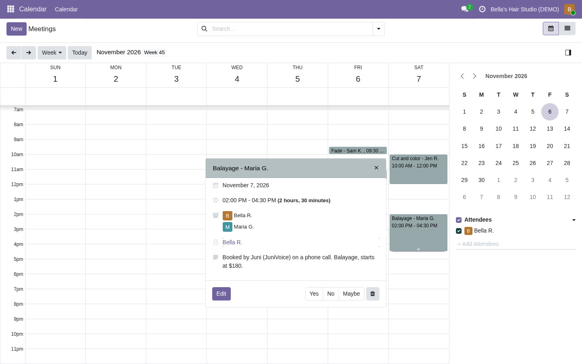
Task: Show next month in mini calendar
Action: (x=474, y=76)
